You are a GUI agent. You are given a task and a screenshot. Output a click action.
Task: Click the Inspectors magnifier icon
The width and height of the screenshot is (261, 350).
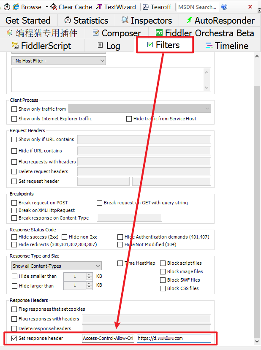click(125, 20)
